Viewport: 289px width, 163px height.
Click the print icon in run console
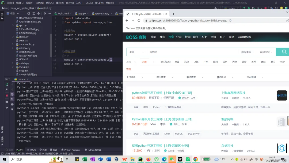click(12, 104)
